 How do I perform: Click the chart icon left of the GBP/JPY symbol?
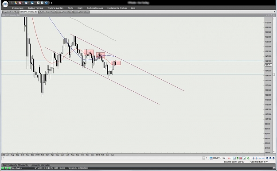211,158
